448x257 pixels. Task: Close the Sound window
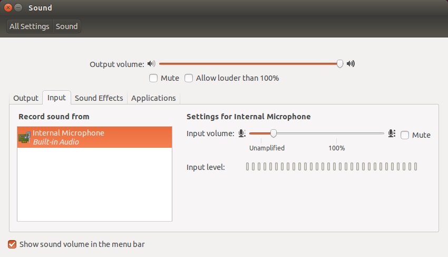point(8,8)
